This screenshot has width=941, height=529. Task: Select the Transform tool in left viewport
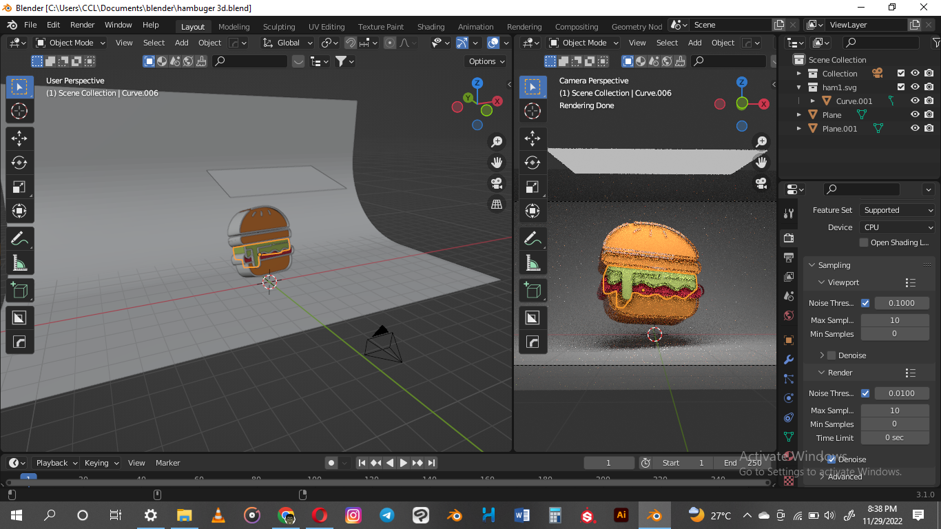pos(19,211)
